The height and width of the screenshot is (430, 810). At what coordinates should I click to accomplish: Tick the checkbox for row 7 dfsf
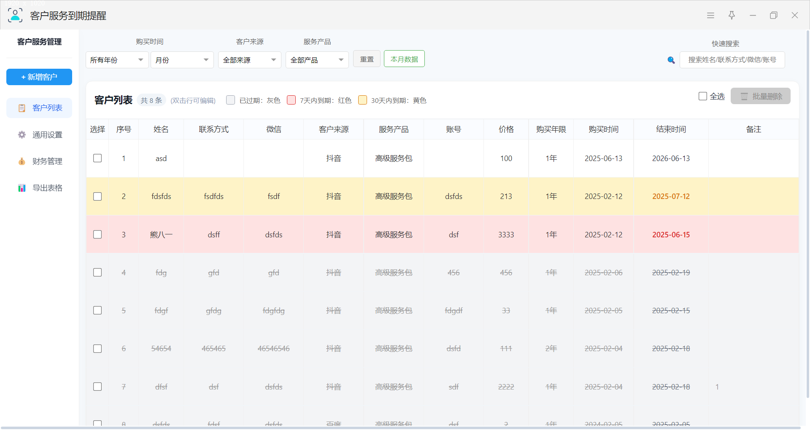pos(97,387)
